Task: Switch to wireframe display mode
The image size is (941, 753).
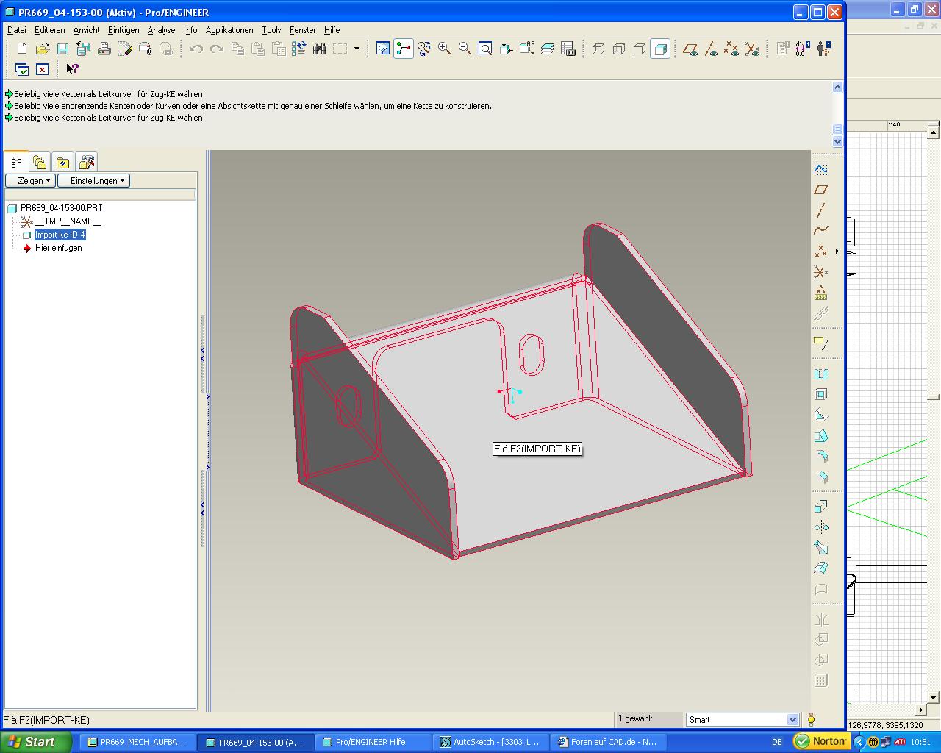Action: pyautogui.click(x=598, y=49)
